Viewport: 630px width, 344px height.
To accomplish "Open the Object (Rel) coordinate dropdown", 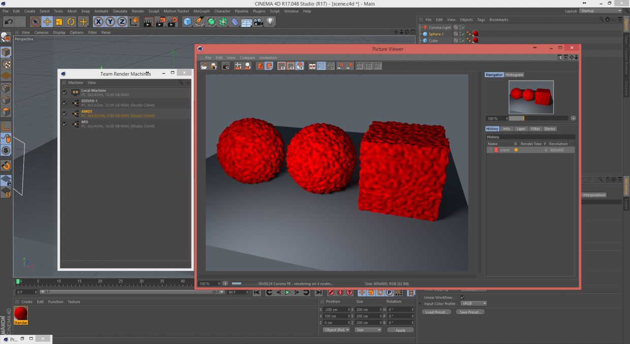I will point(336,330).
